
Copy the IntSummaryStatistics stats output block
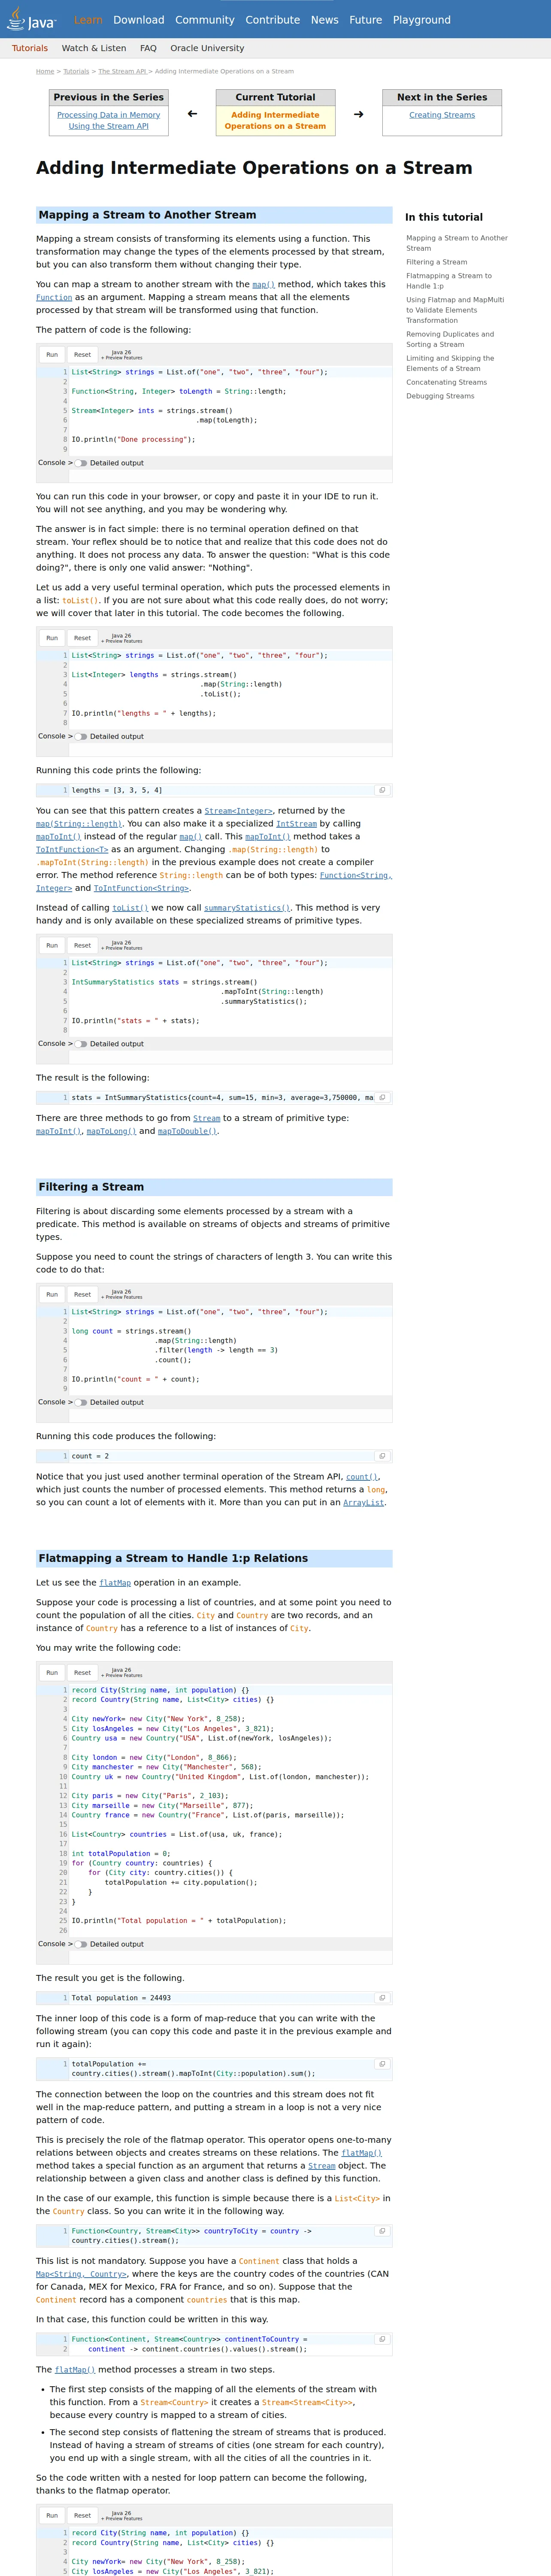click(x=381, y=1097)
